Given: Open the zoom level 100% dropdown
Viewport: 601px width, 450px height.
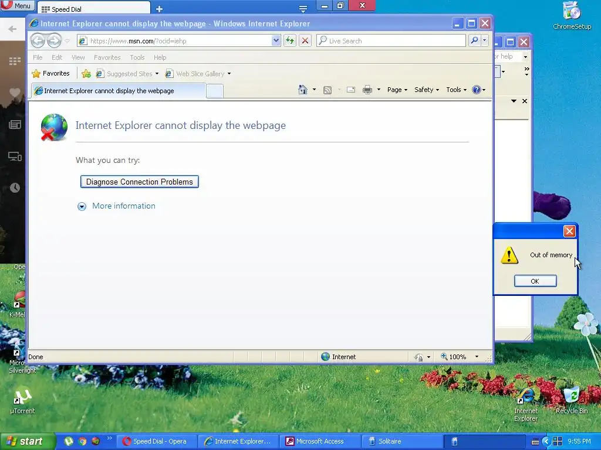Looking at the screenshot, I should 477,357.
